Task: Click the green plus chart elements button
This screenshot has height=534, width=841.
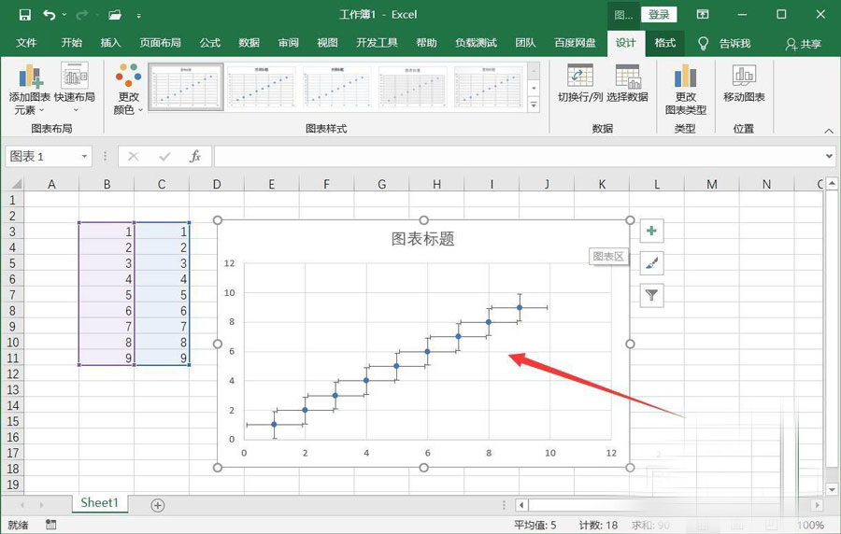Action: tap(651, 231)
